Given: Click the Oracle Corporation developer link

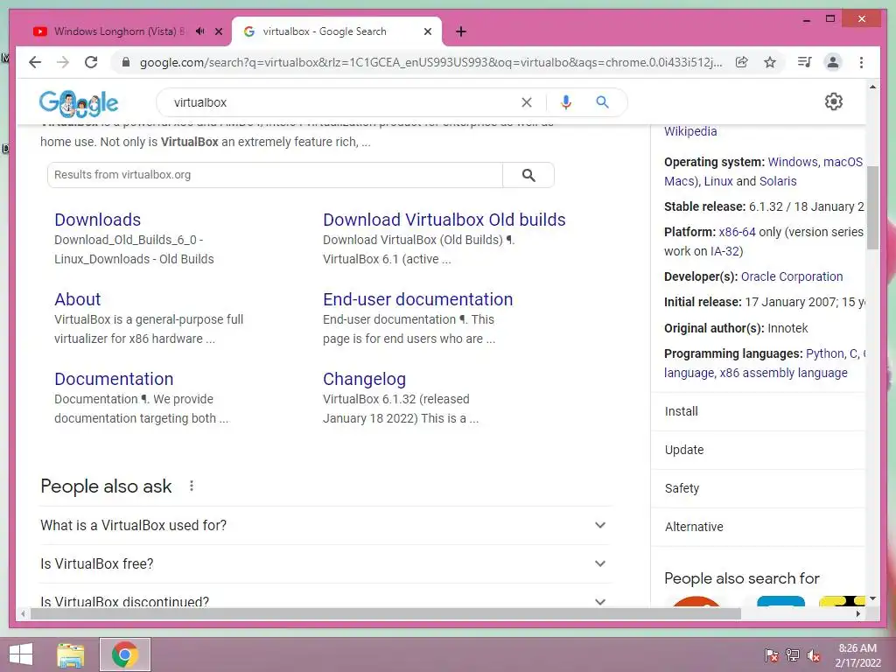Looking at the screenshot, I should (791, 276).
